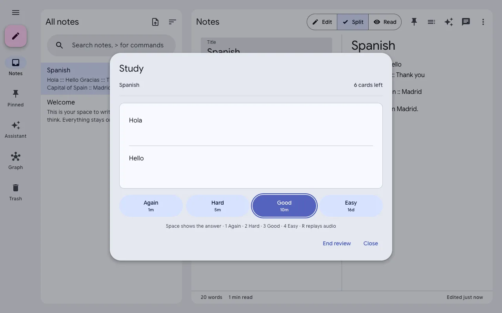
Task: Open the Trash section
Action: pos(16,192)
